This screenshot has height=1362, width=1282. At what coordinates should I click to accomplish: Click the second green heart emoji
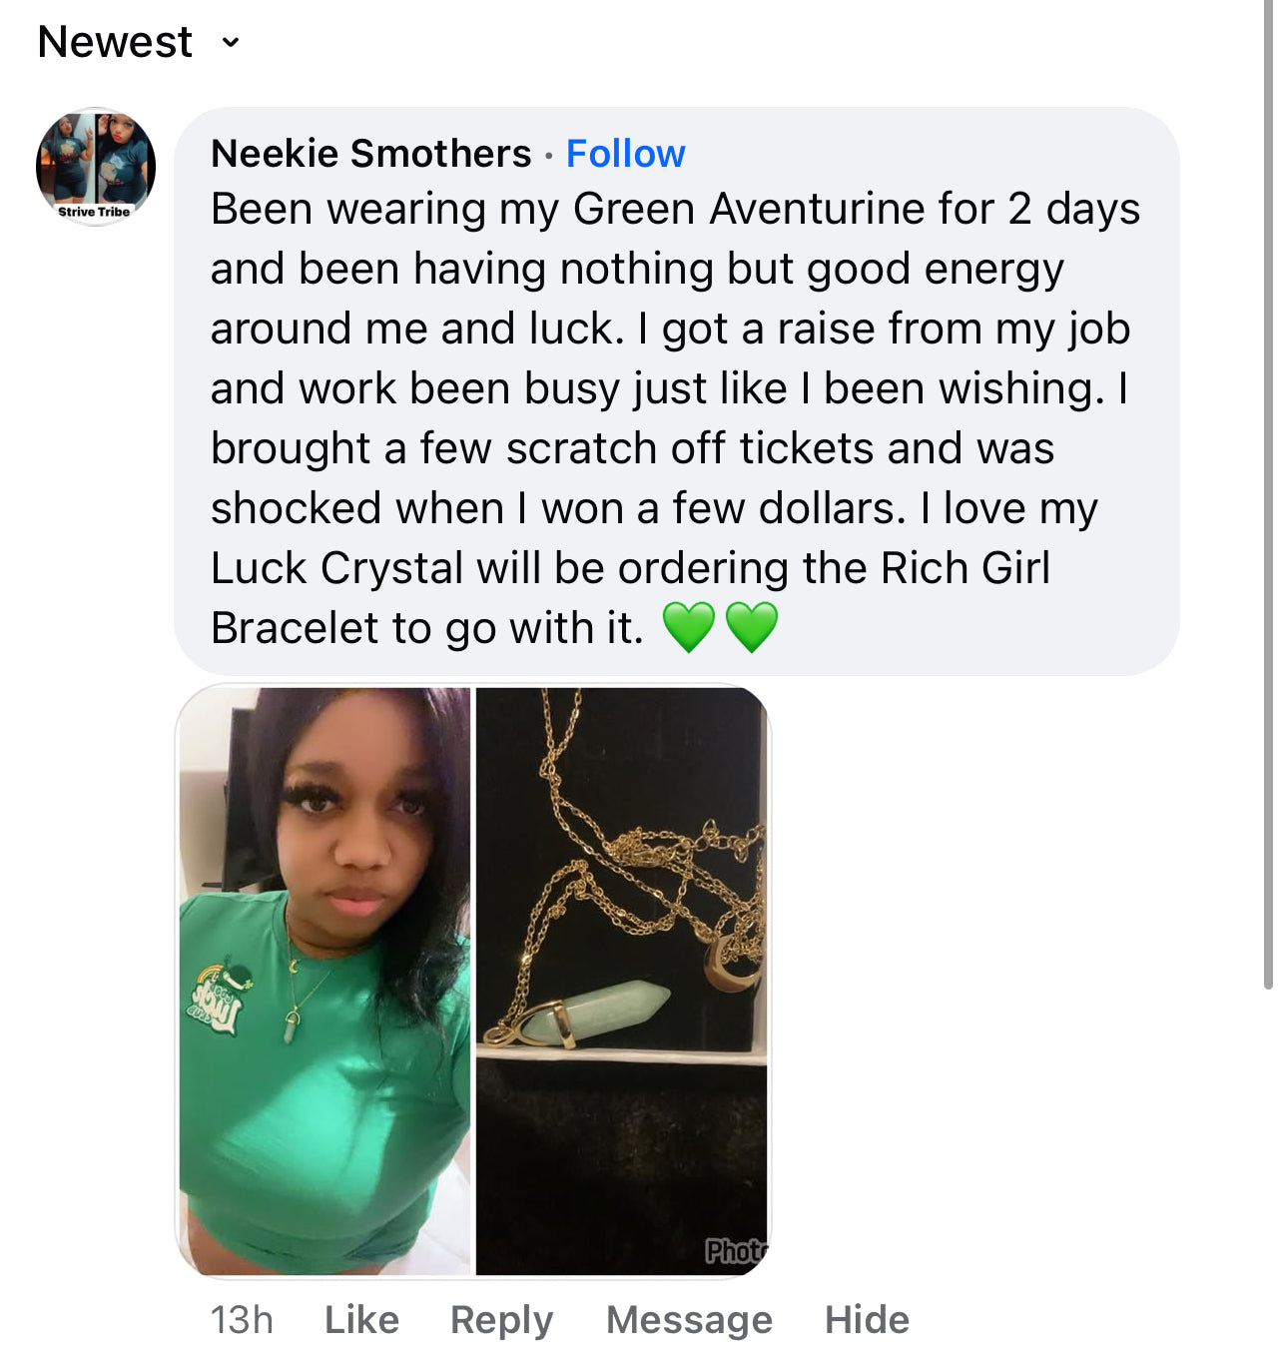click(751, 627)
